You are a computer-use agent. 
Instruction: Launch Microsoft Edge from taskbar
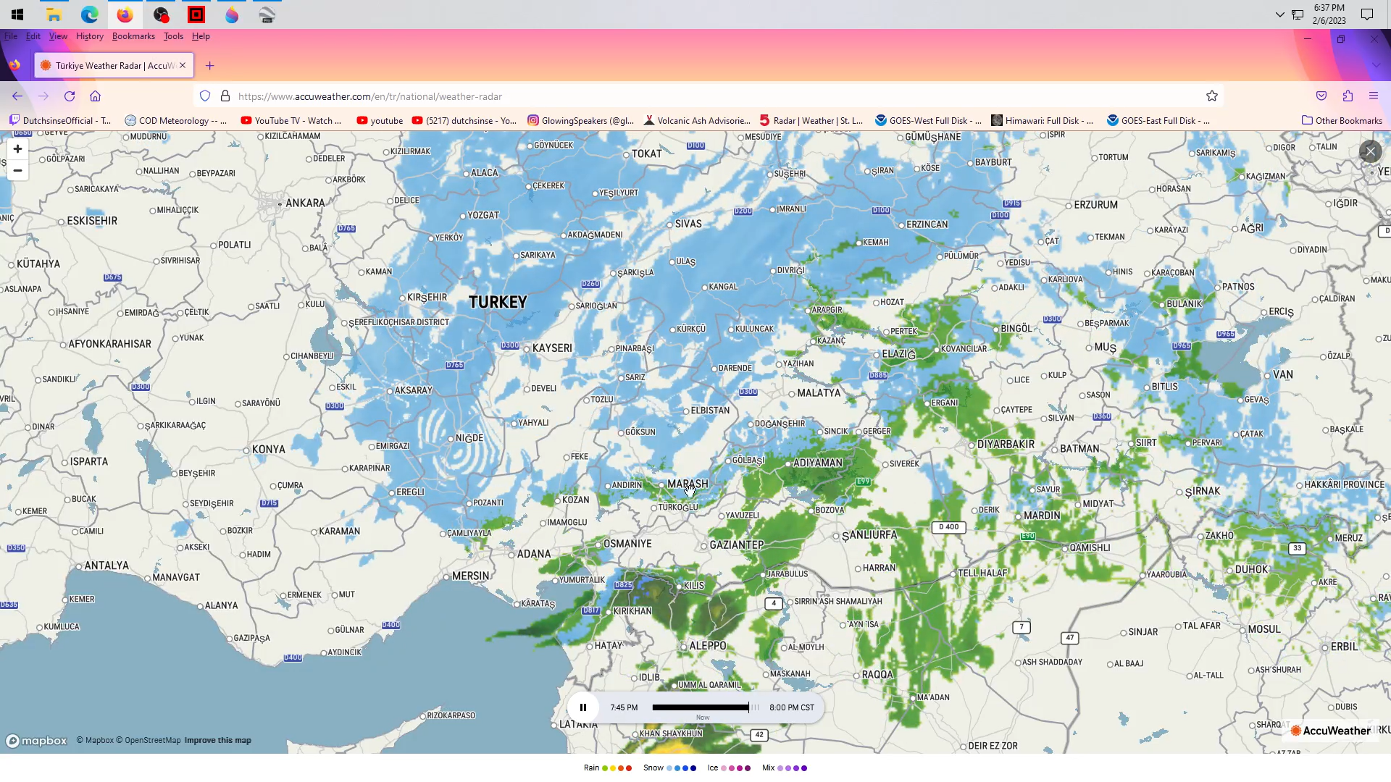[89, 14]
